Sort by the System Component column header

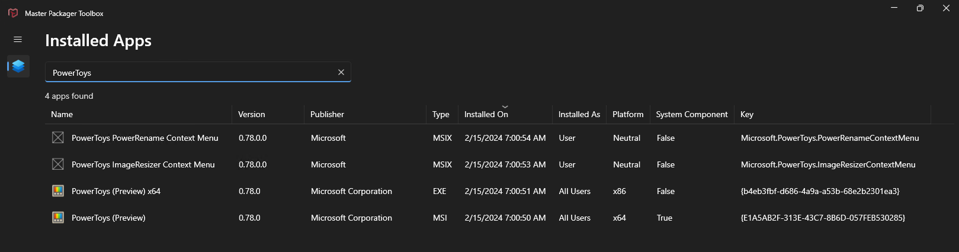point(692,114)
